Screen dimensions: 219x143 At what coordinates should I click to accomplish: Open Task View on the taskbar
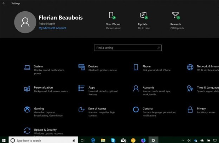coord(83,141)
